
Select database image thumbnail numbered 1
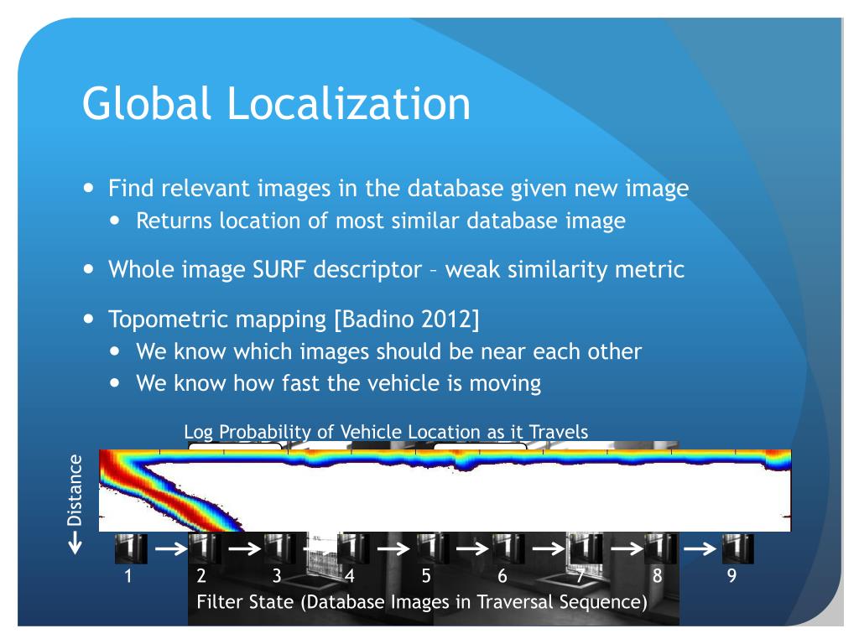[x=131, y=548]
